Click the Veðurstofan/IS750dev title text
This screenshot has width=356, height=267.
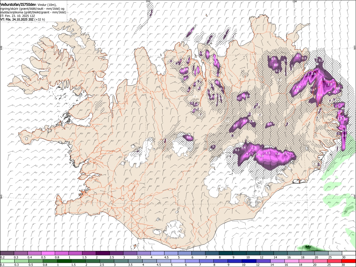[18, 5]
